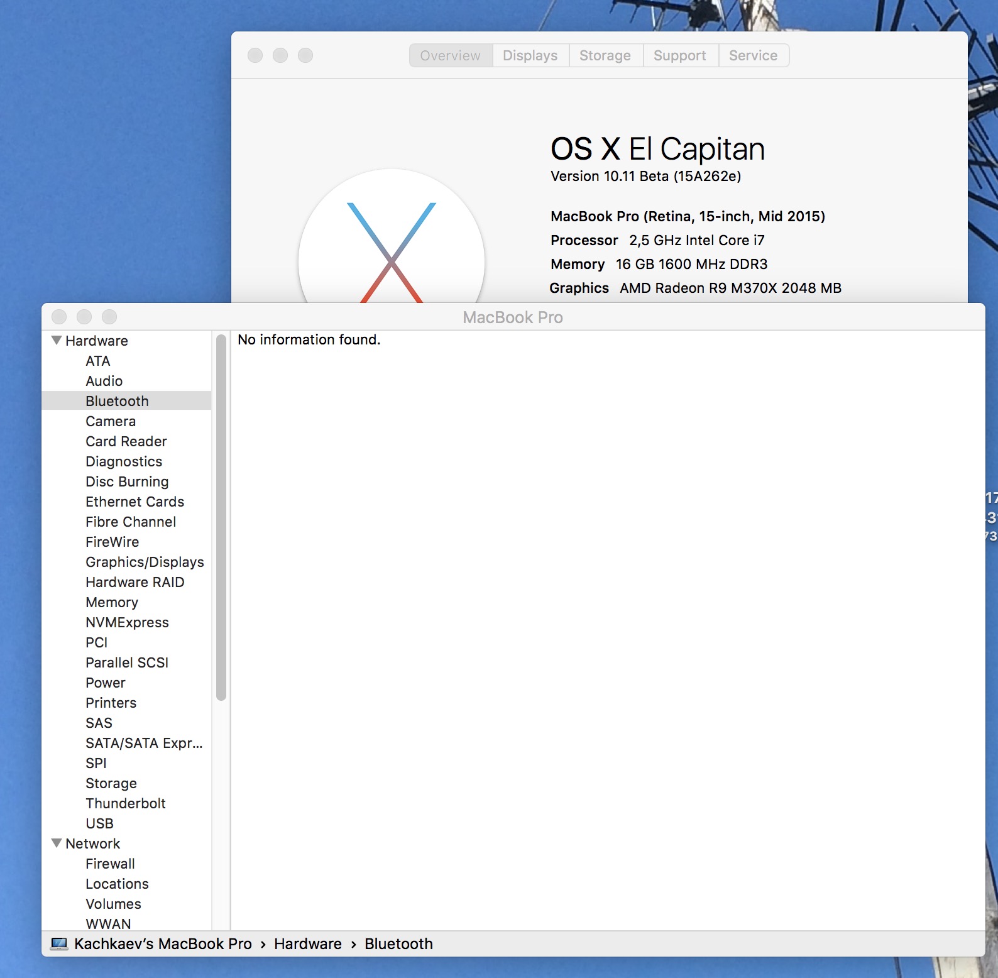998x978 pixels.
Task: Close the About This Mac window
Action: click(255, 55)
